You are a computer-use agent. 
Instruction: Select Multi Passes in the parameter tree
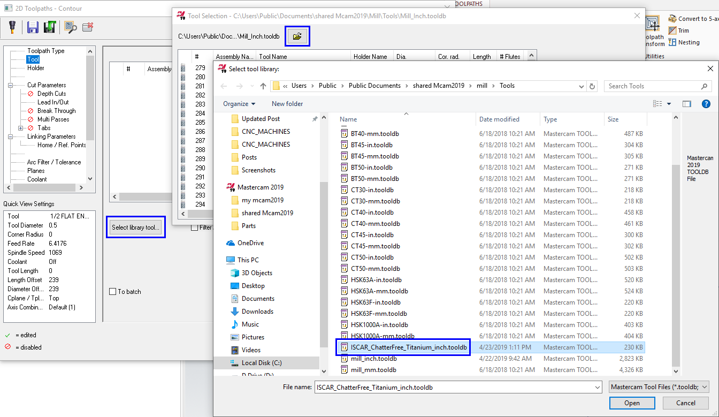click(53, 119)
